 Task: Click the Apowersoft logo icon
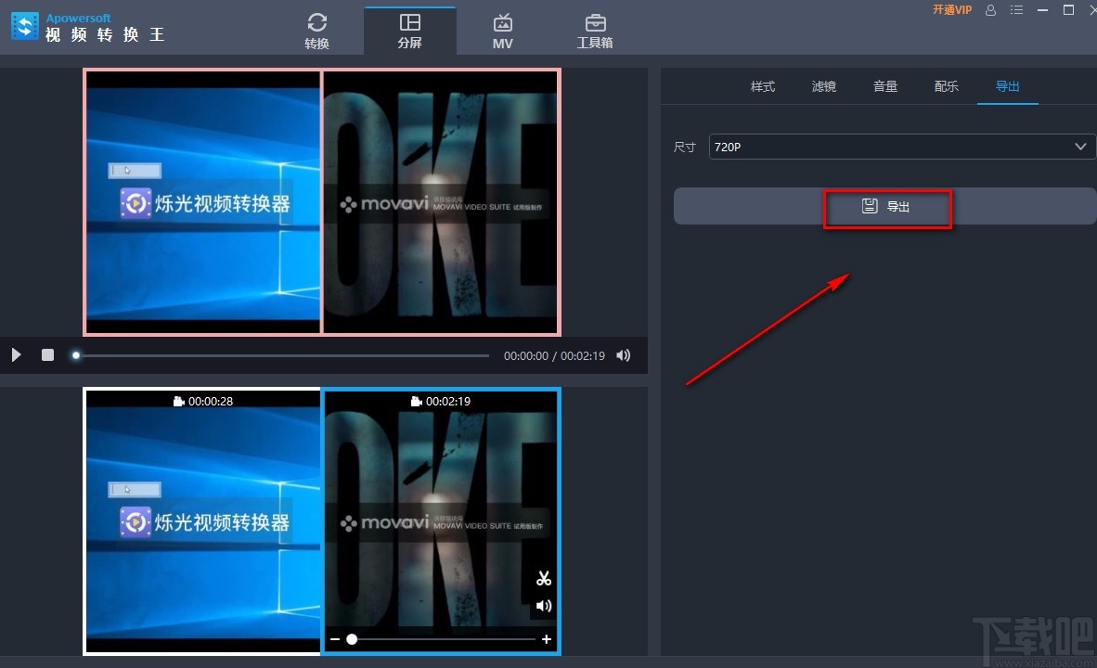24,26
